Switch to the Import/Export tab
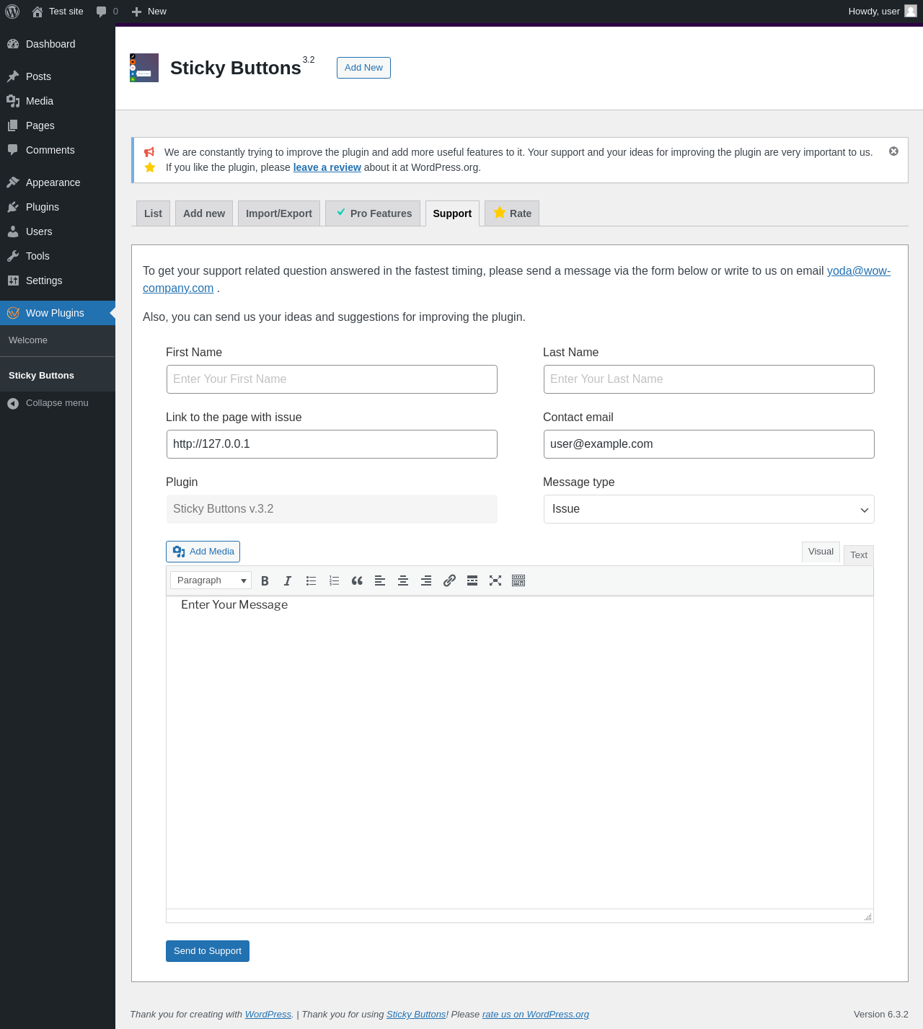The width and height of the screenshot is (923, 1029). pos(279,213)
